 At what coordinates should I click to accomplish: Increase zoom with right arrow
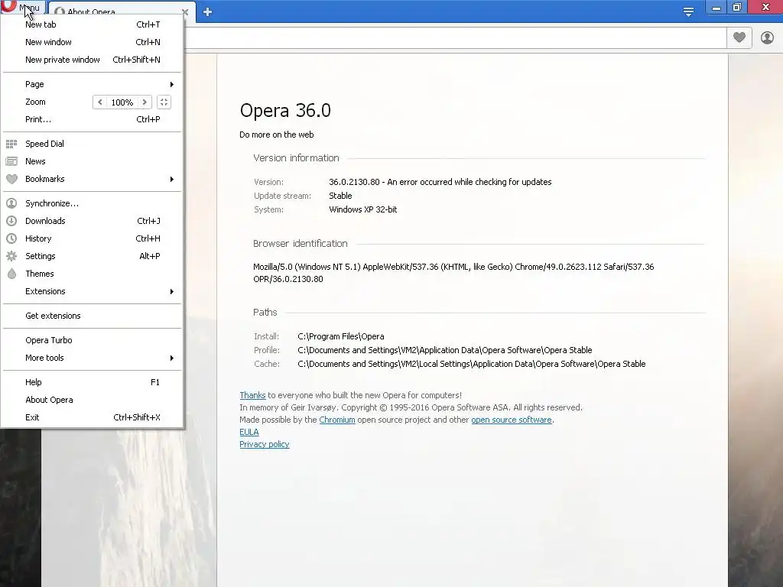(145, 102)
